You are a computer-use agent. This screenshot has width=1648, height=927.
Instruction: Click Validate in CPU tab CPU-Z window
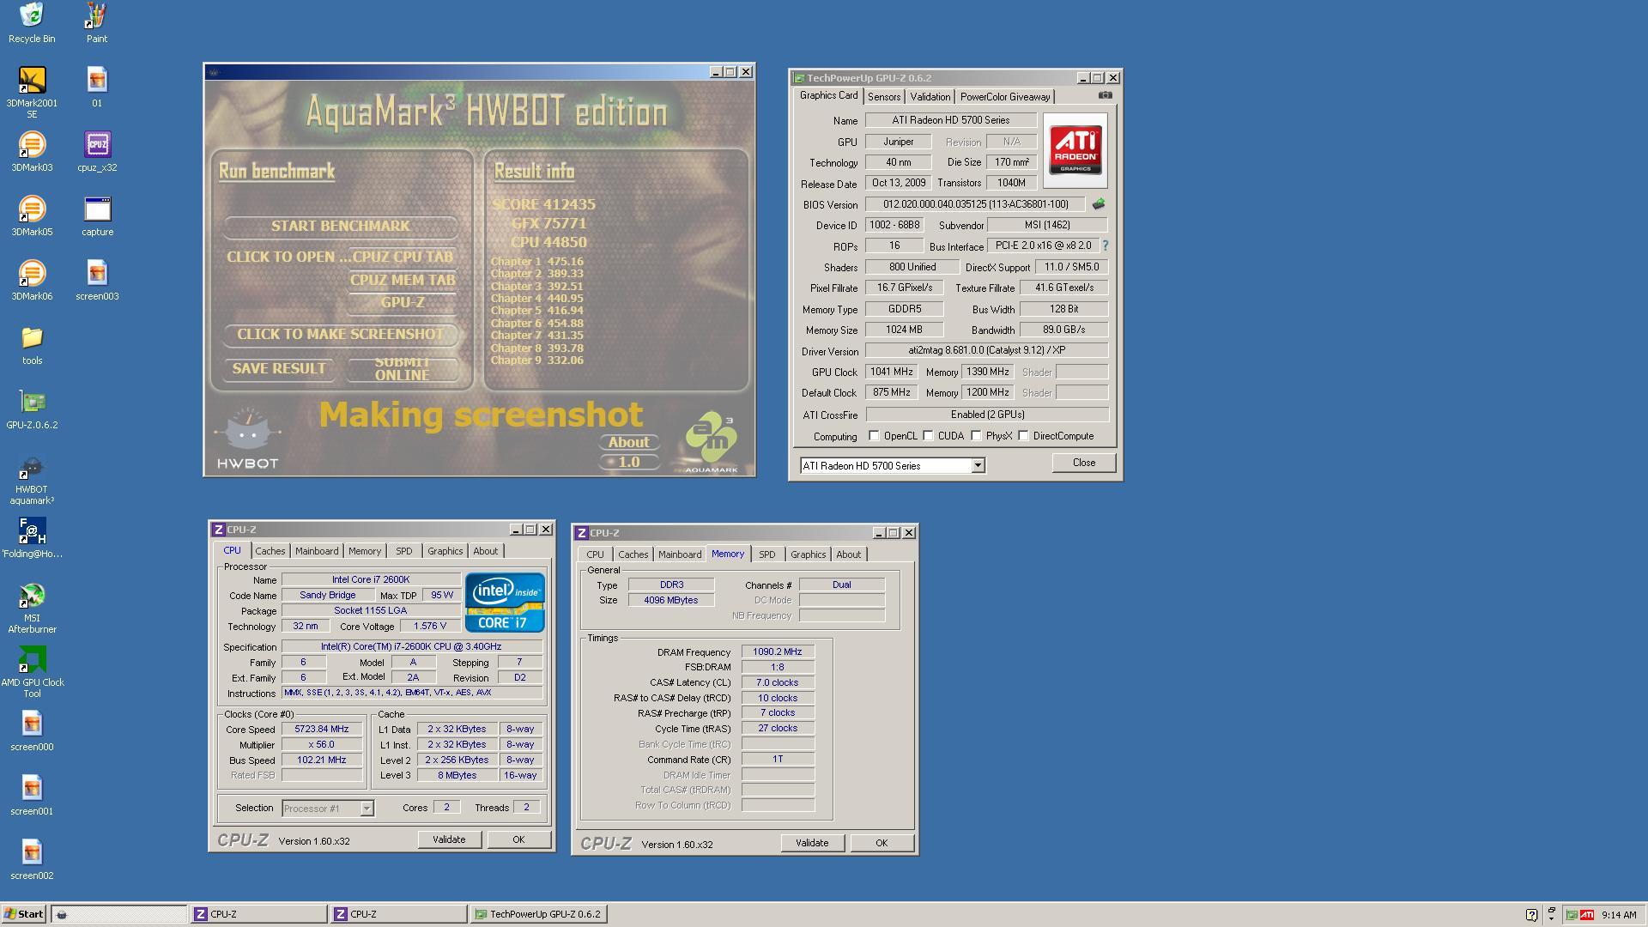tap(449, 839)
